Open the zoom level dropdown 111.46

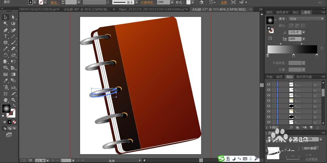click(47, 160)
